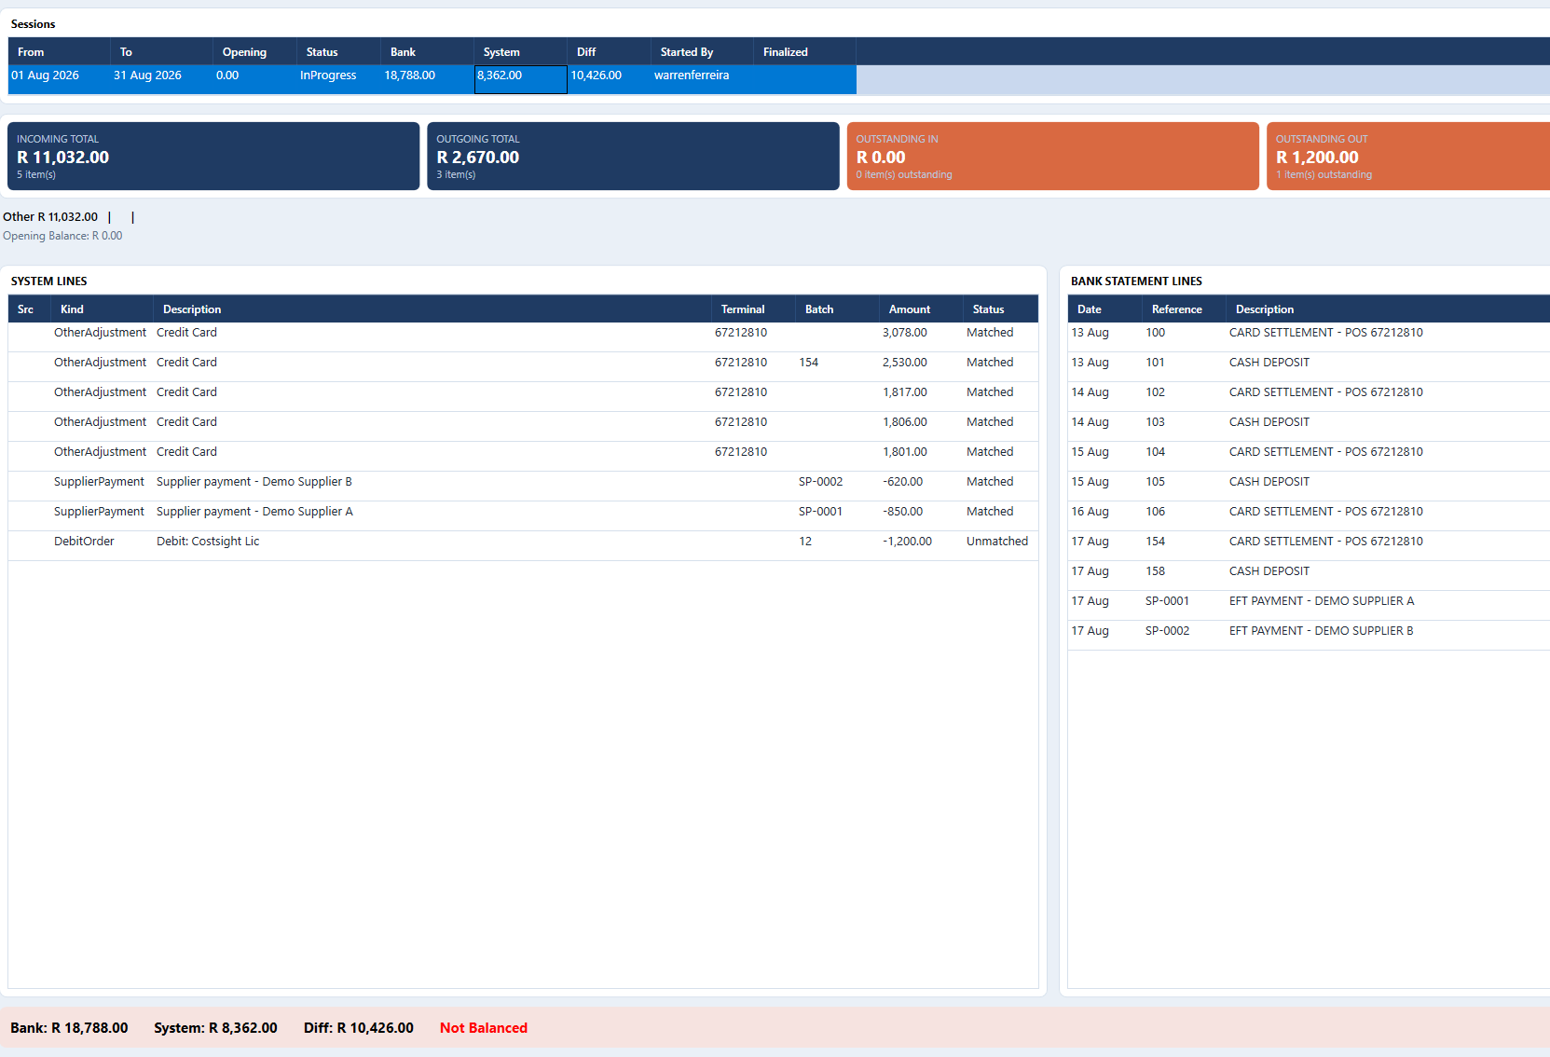Screen dimensions: 1550x1057
Task: Open the Outstanding Out card
Action: (x=1408, y=156)
